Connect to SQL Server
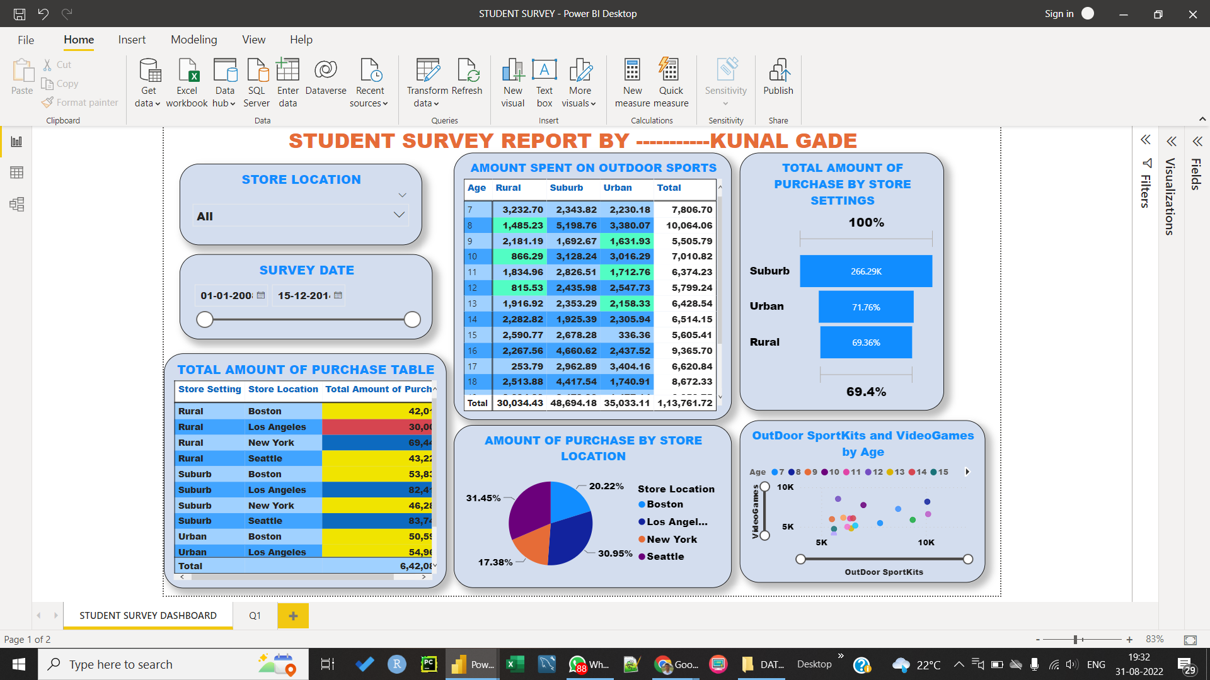The width and height of the screenshot is (1210, 680). pyautogui.click(x=256, y=82)
